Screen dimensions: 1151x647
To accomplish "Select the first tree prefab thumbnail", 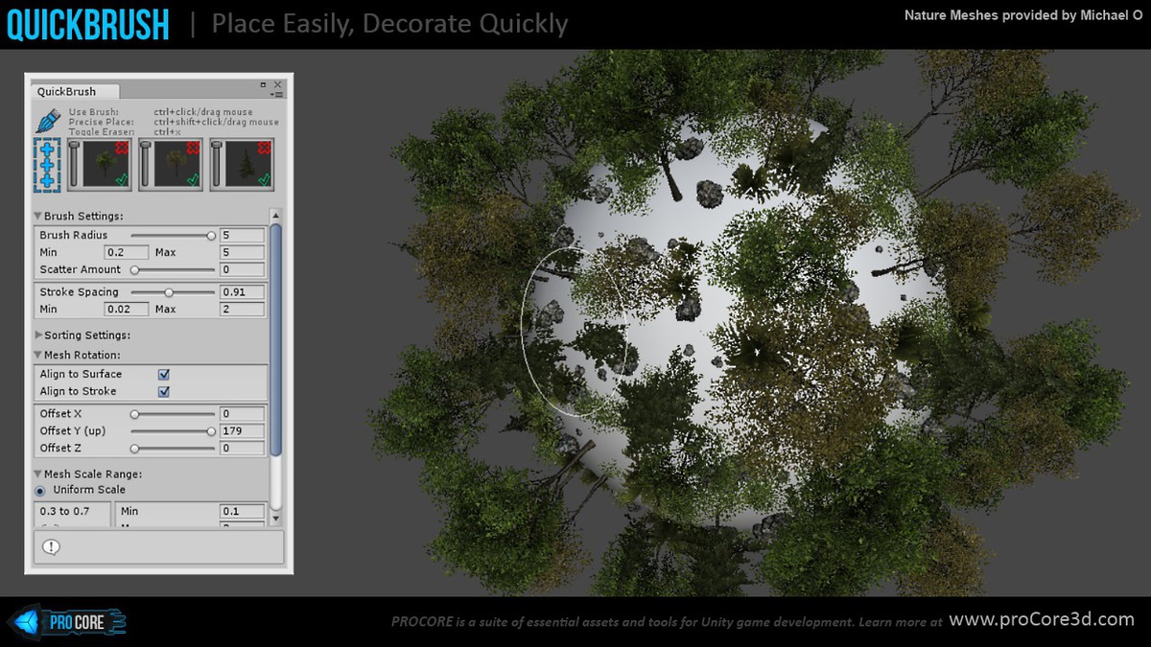I will click(x=106, y=164).
